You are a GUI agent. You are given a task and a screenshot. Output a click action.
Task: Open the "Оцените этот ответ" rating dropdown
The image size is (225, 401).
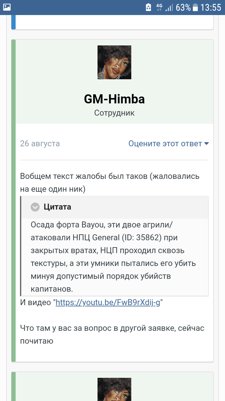pos(165,144)
